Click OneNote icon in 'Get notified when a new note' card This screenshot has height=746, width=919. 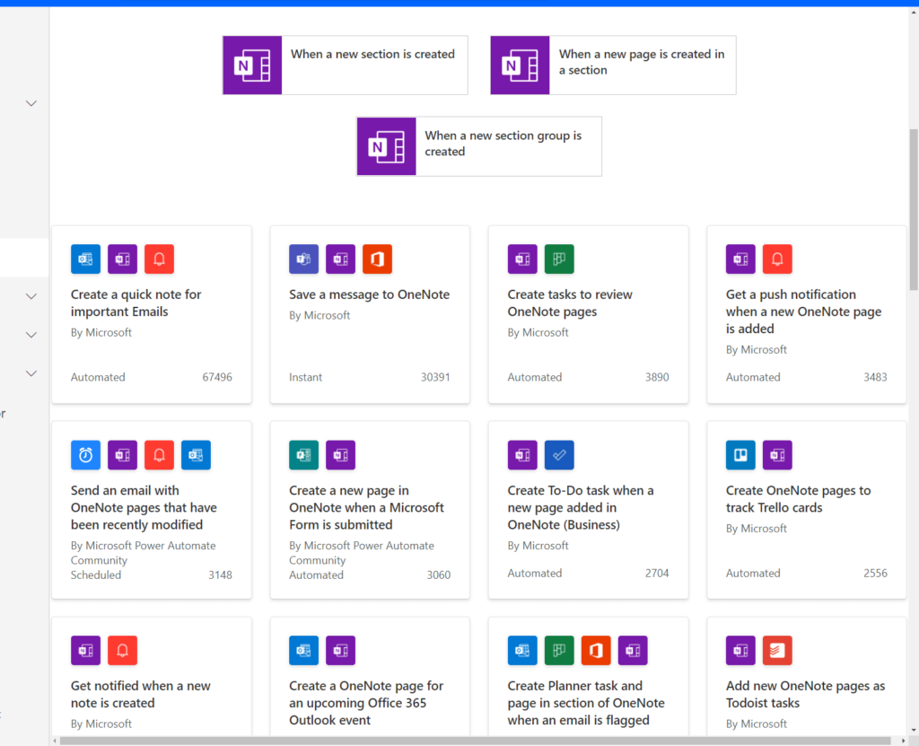pos(85,650)
